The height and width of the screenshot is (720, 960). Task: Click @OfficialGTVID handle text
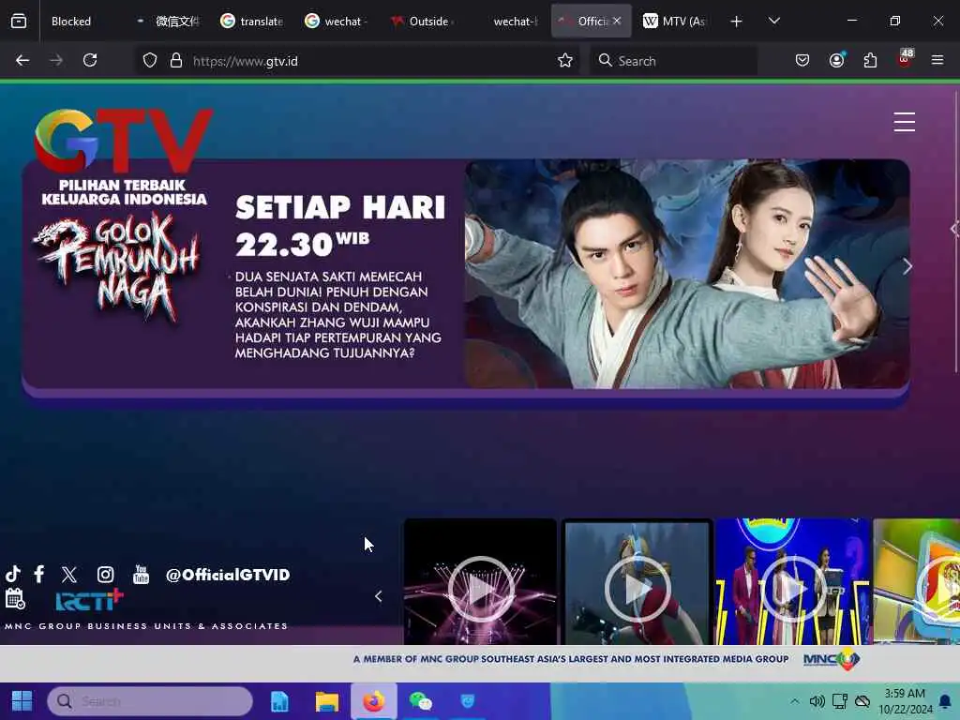[228, 575]
